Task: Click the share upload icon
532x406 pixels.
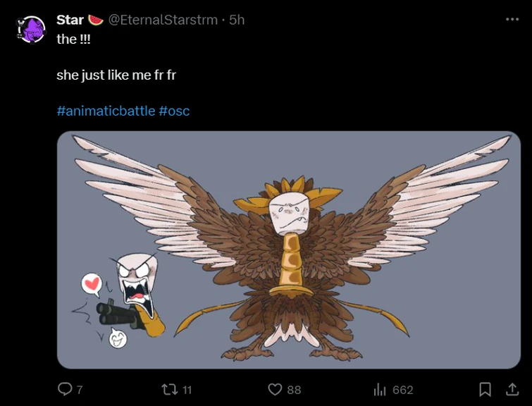Action: click(512, 389)
